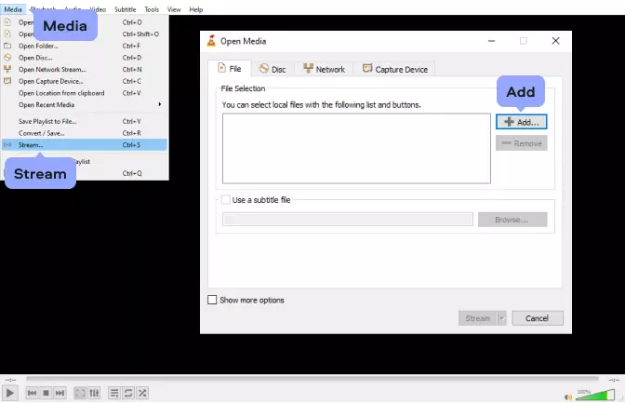This screenshot has width=625, height=403.
Task: Choose Open Folder... from Media menu
Action: point(85,46)
